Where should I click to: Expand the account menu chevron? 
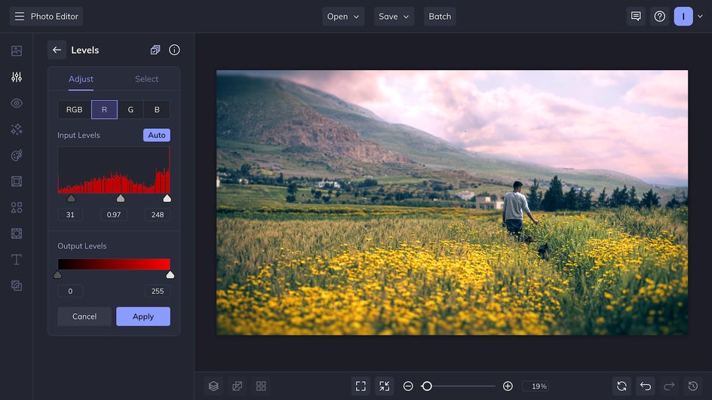[700, 17]
